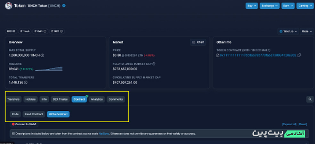Open the market Chart button
Screen dimensions: 315x144
[x=198, y=42]
